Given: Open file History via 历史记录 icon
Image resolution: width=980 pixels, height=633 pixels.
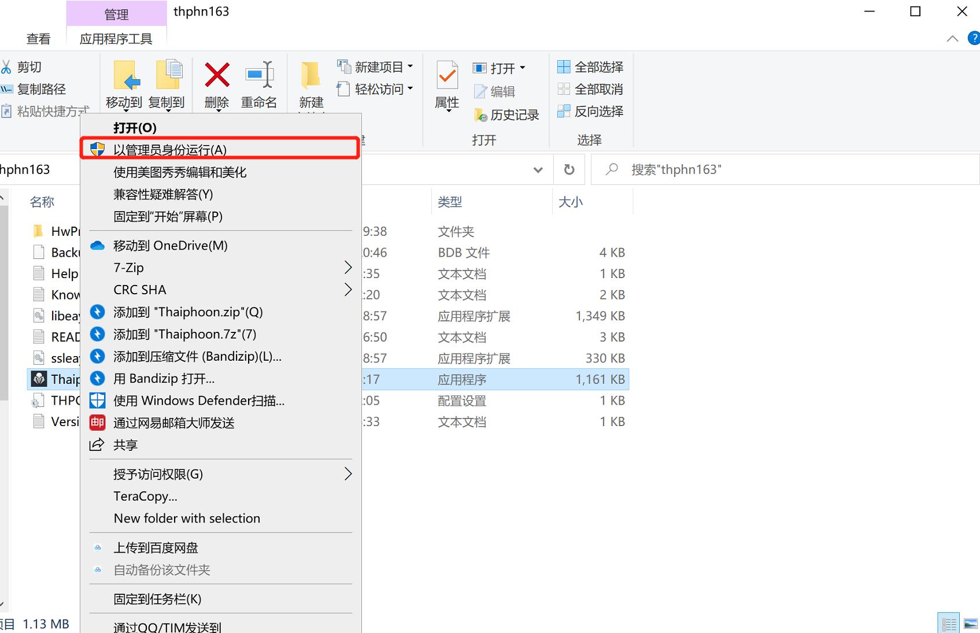Looking at the screenshot, I should pyautogui.click(x=506, y=114).
